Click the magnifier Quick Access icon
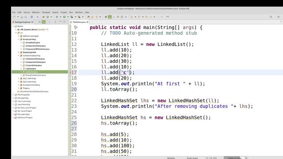The image size is (283, 159). pos(271,17)
